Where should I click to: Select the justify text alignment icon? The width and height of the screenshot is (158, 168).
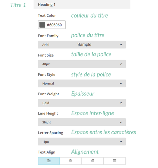coord(114,161)
